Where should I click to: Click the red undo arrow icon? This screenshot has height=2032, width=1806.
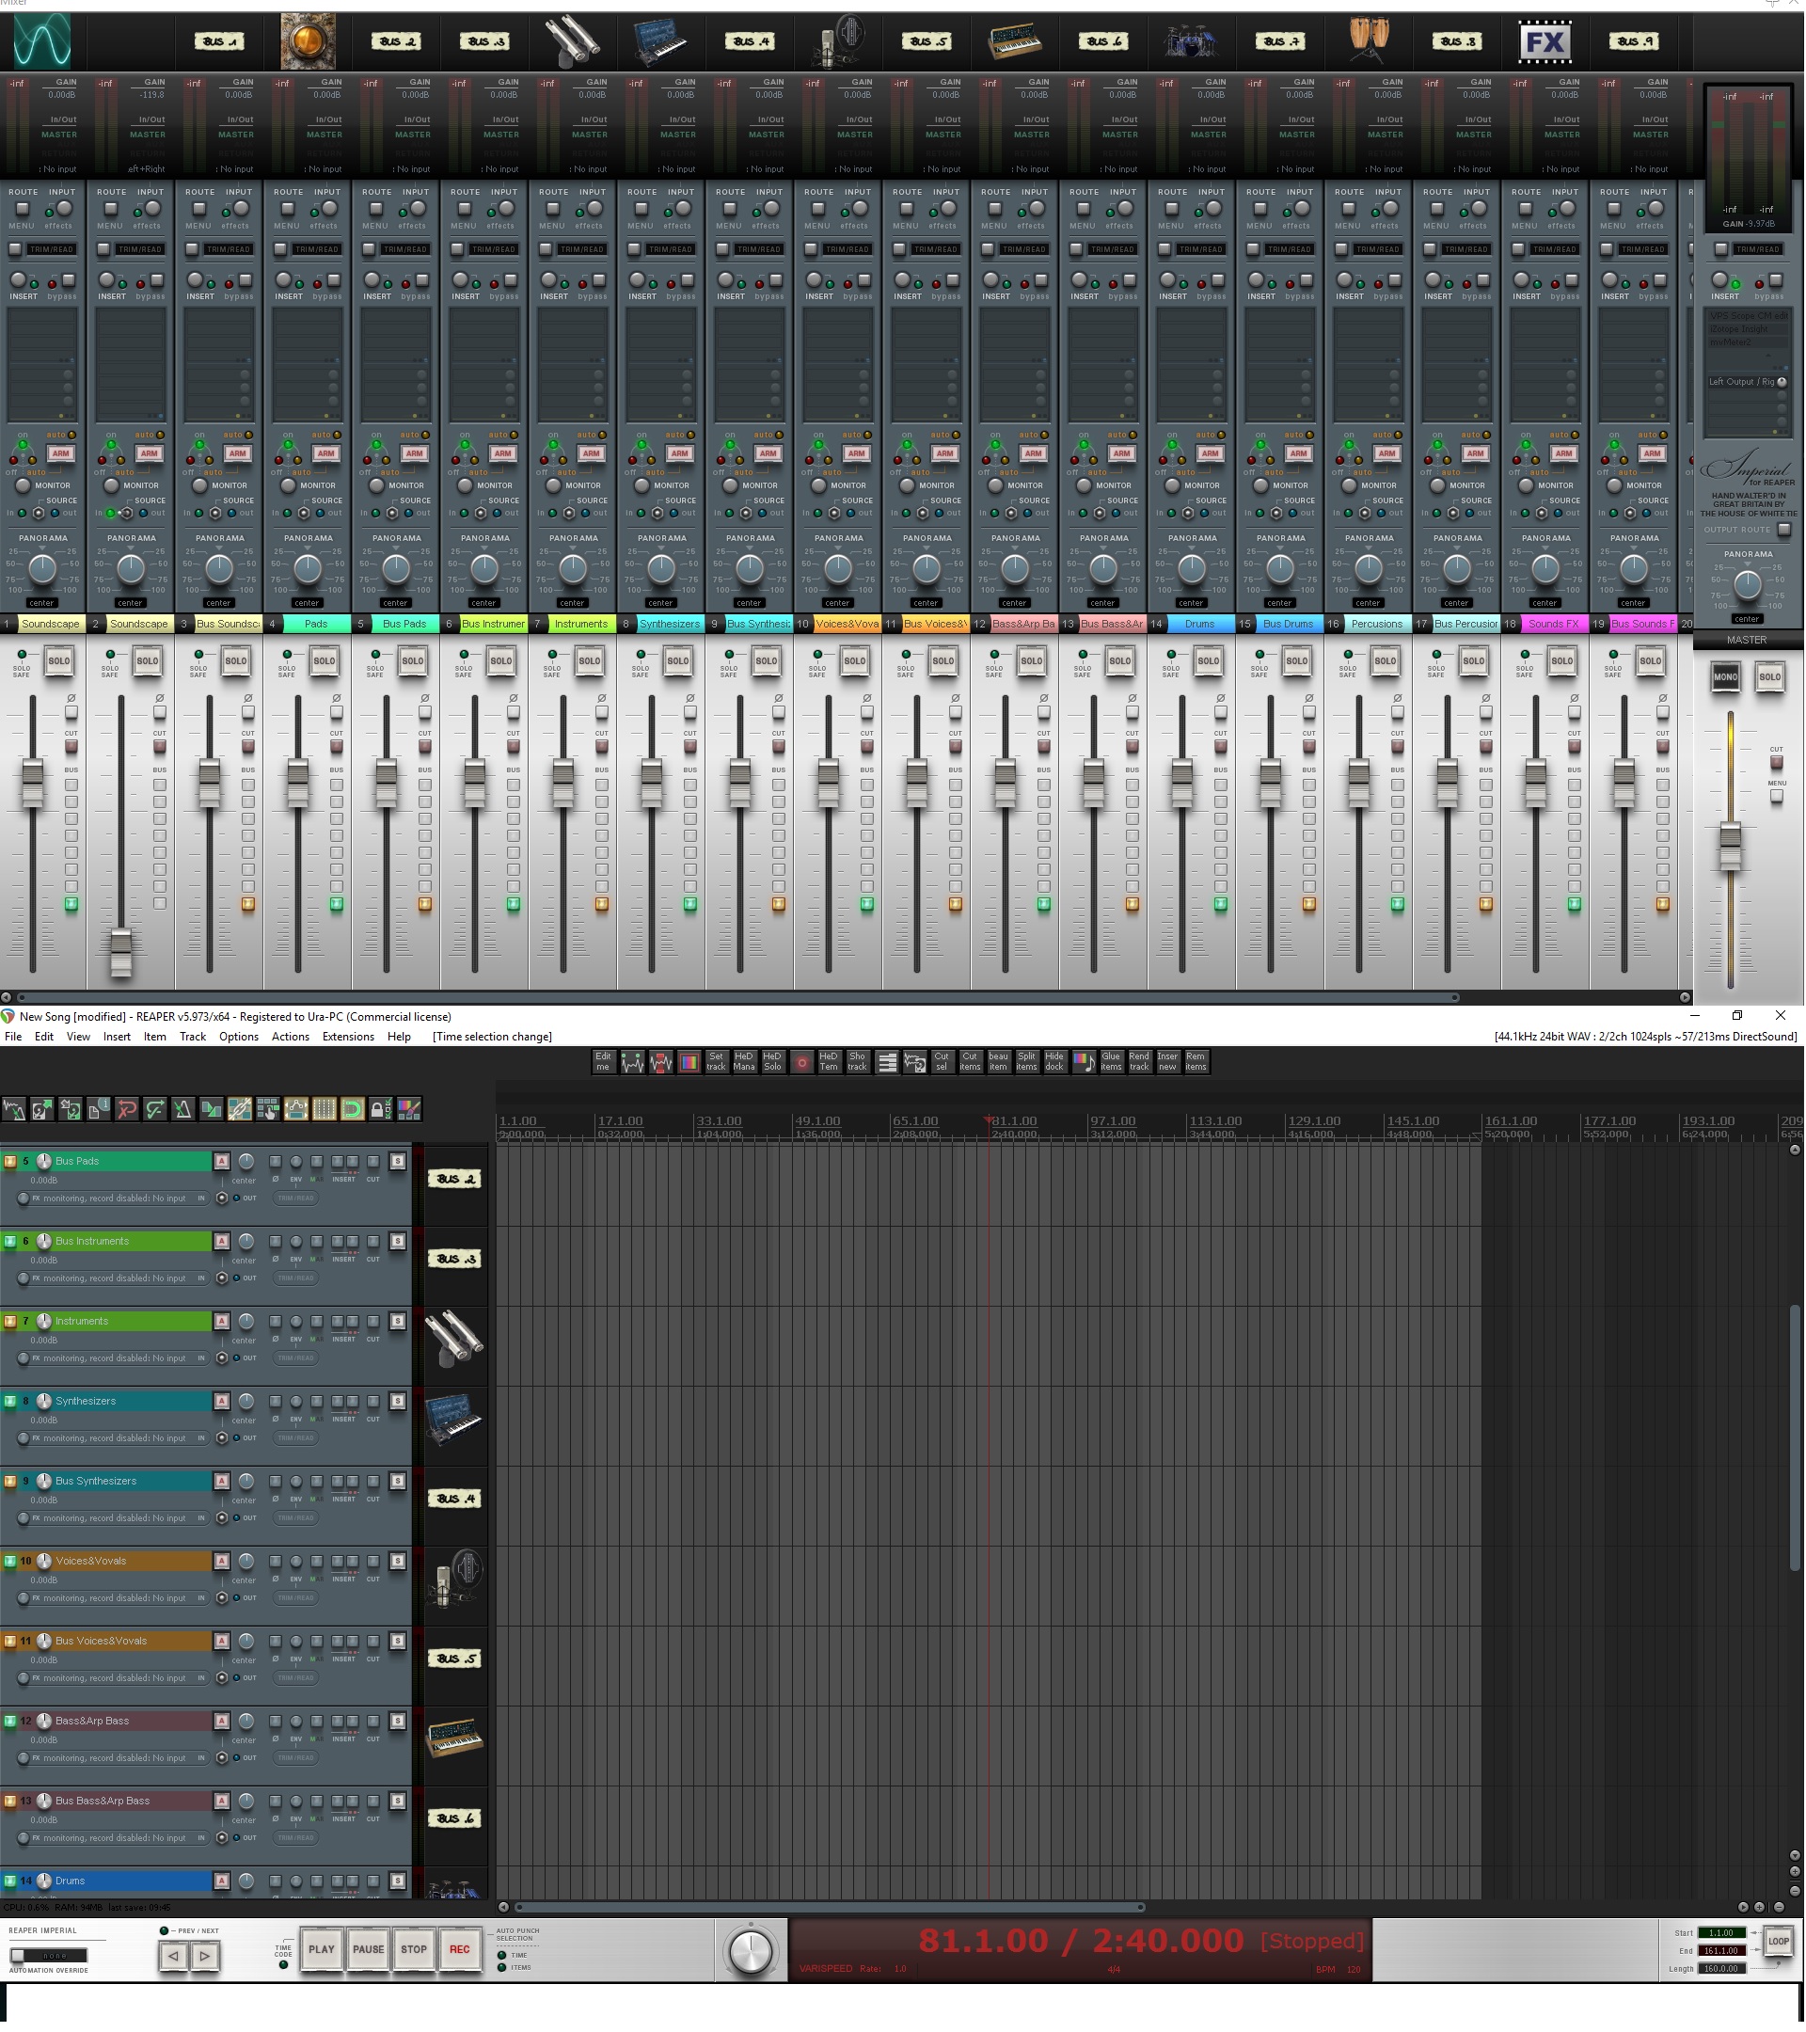point(126,1108)
